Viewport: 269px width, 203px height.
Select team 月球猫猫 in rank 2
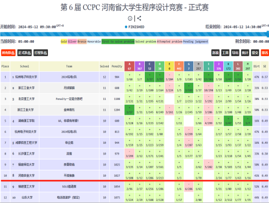coord(69,88)
